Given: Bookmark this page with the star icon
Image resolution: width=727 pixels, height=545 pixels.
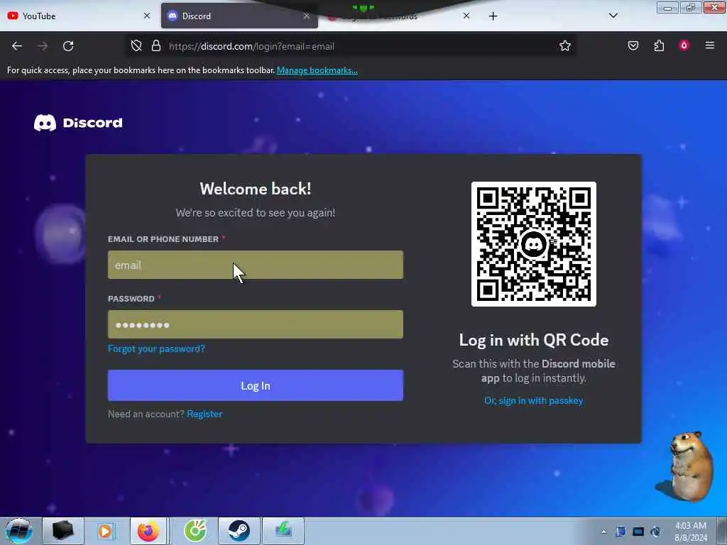Looking at the screenshot, I should click(564, 46).
